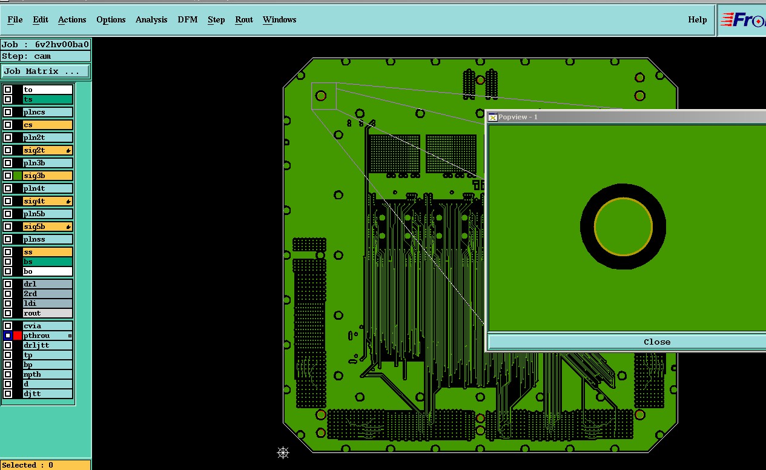Click the Popview window title icon
This screenshot has width=766, height=470.
(492, 117)
